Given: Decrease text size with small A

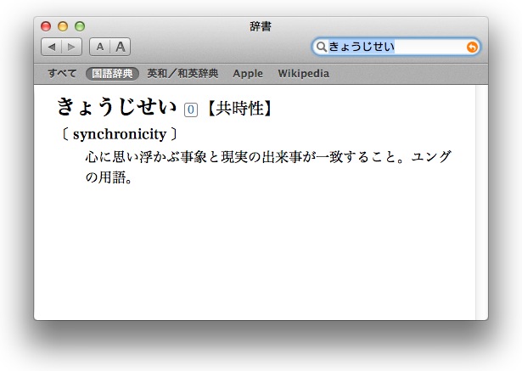Looking at the screenshot, I should tap(100, 47).
